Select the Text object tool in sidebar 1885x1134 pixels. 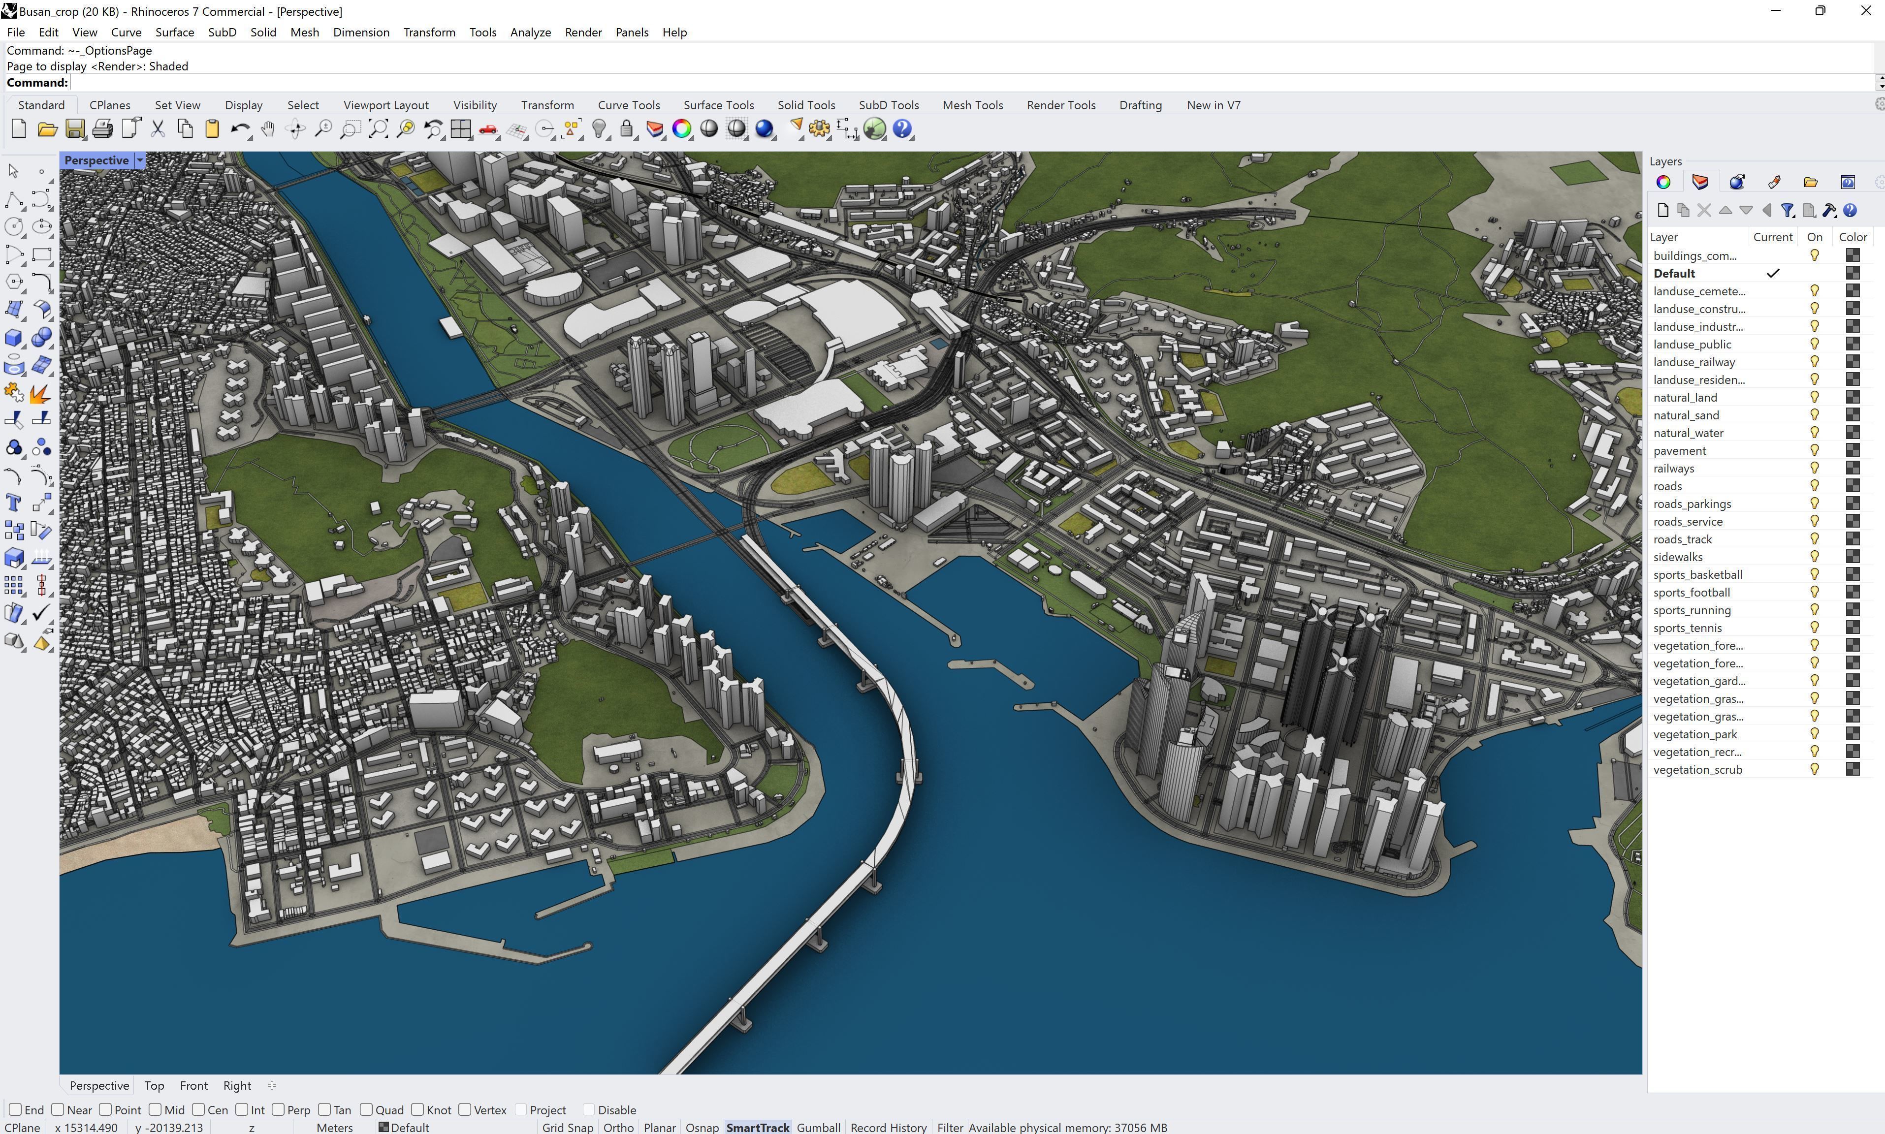pyautogui.click(x=14, y=503)
